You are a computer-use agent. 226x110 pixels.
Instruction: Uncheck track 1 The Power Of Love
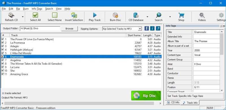tap(3, 39)
